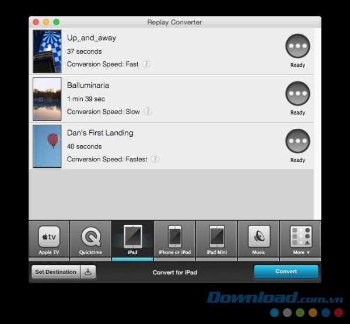The height and width of the screenshot is (324, 350).
Task: Show help for Conversion Speed: Fast
Action: click(x=146, y=64)
